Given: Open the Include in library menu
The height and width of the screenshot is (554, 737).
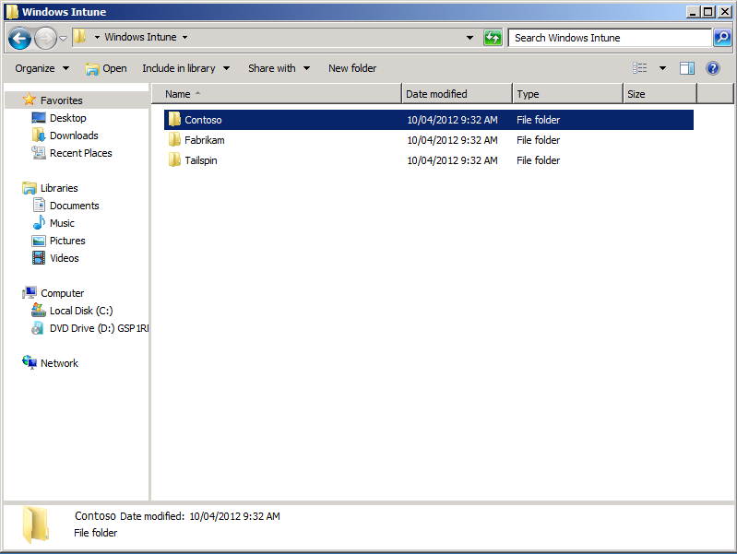Looking at the screenshot, I should pyautogui.click(x=185, y=68).
